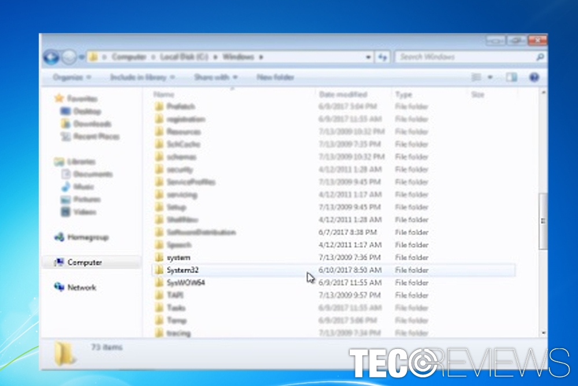Open the Organize menu
The image size is (578, 386).
coord(72,78)
